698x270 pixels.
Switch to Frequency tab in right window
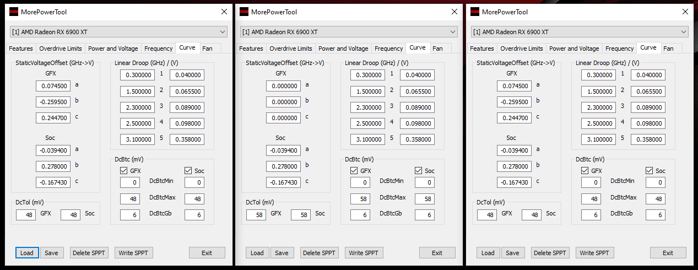620,48
